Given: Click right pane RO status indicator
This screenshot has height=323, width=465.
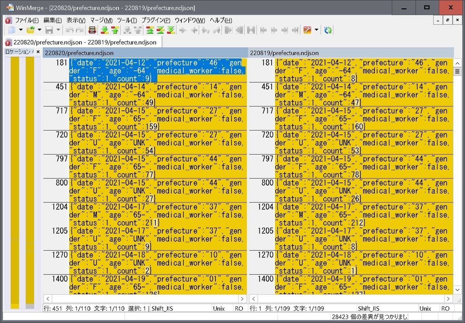Looking at the screenshot, I should tap(446, 308).
